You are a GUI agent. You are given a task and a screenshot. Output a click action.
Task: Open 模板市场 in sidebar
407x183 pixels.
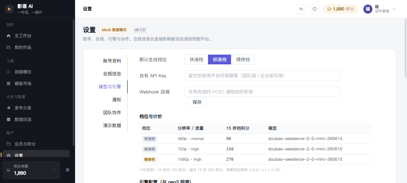[36, 83]
